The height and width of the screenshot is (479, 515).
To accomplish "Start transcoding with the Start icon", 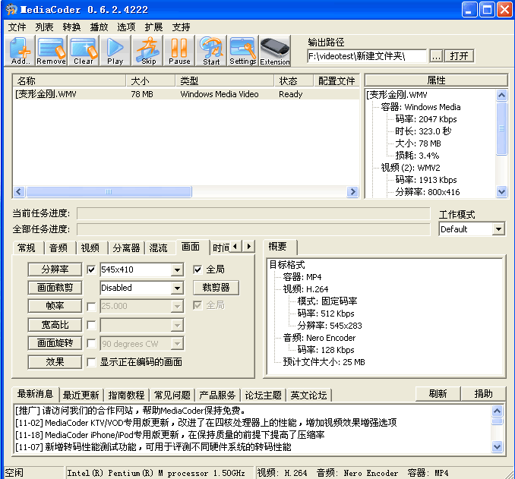I will 211,51.
